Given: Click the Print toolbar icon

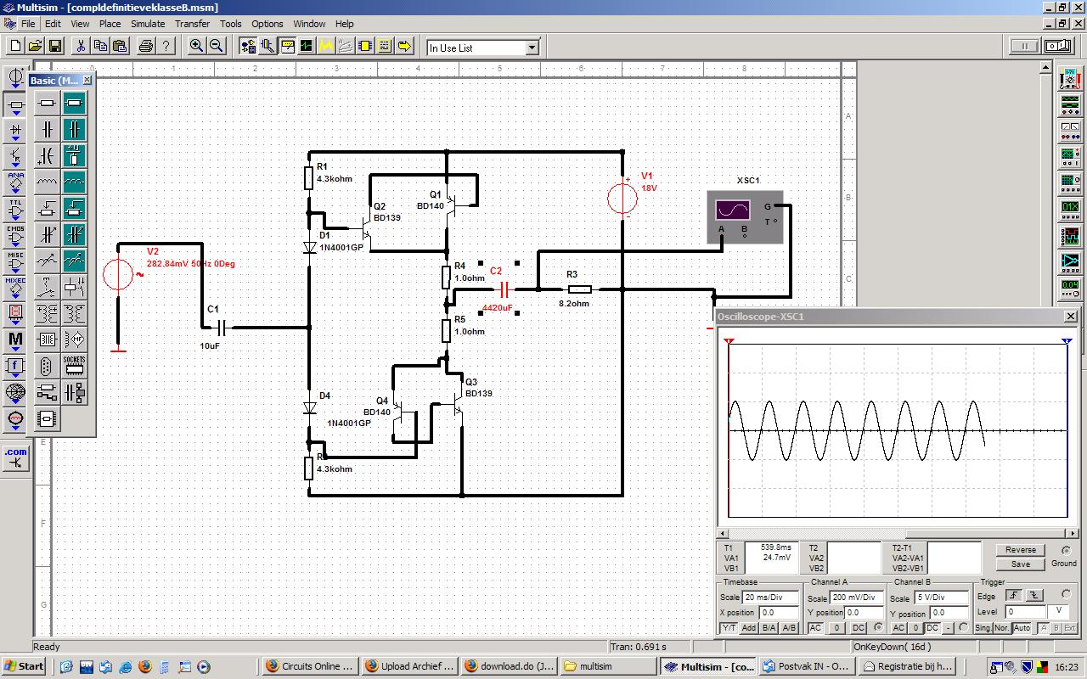Looking at the screenshot, I should [x=146, y=46].
